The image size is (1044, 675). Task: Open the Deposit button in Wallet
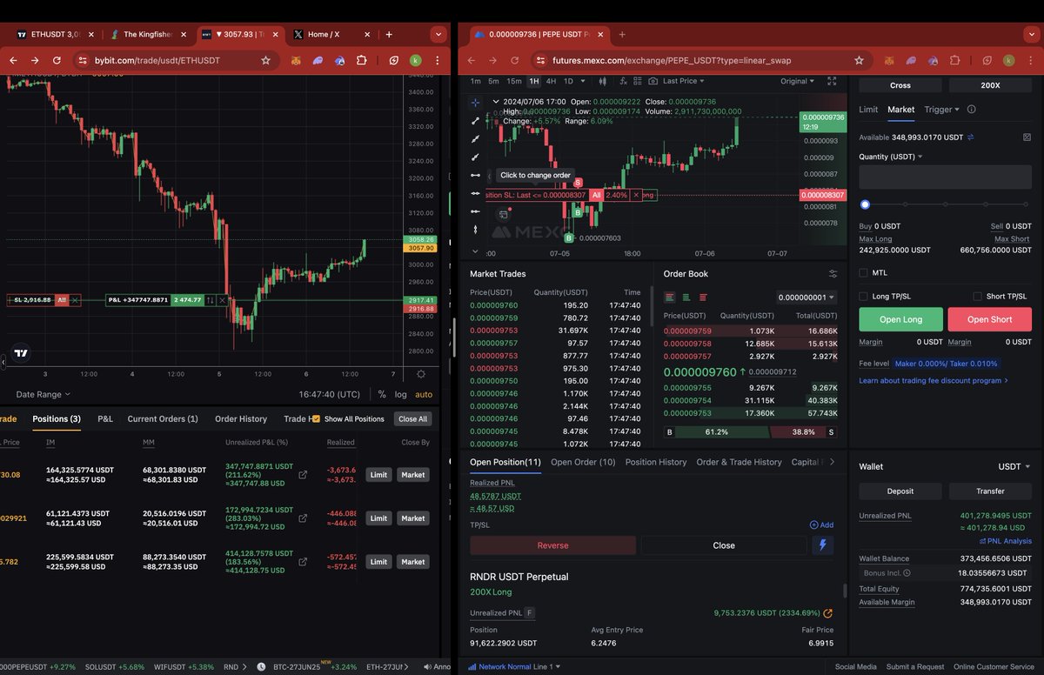900,491
